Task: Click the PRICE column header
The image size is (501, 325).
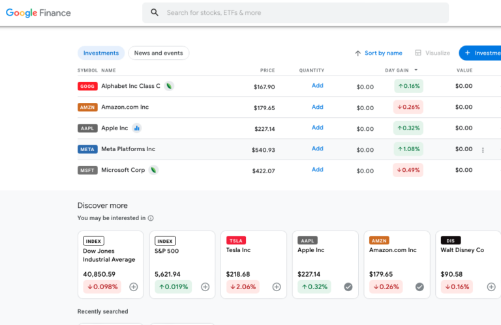Action: tap(267, 70)
